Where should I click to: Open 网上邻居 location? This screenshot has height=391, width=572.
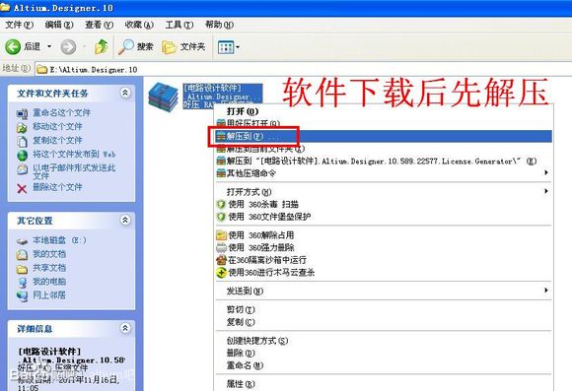point(49,295)
